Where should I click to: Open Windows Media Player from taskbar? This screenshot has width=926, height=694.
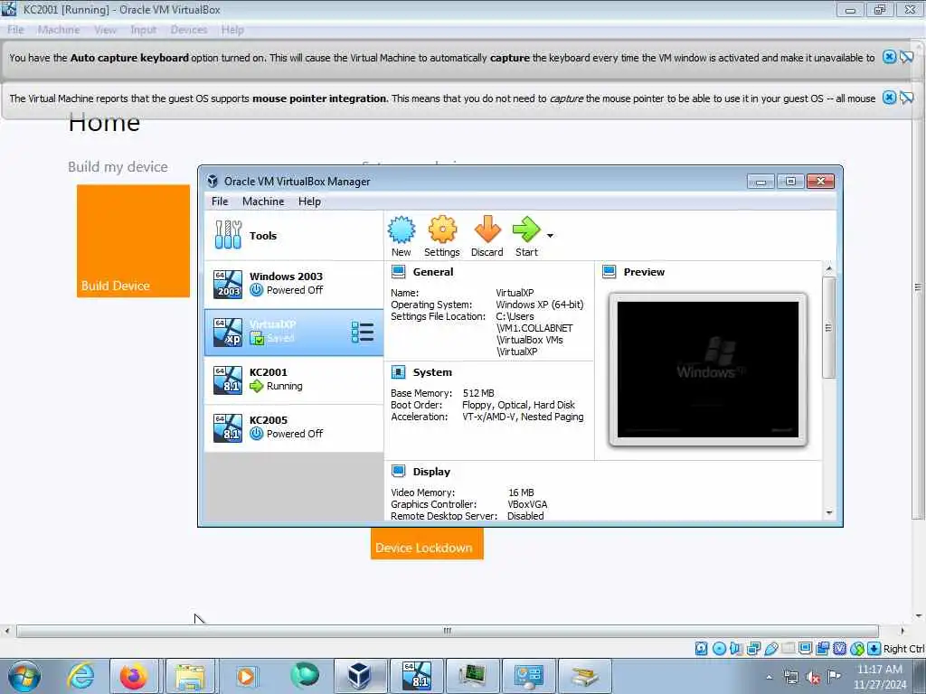[246, 676]
